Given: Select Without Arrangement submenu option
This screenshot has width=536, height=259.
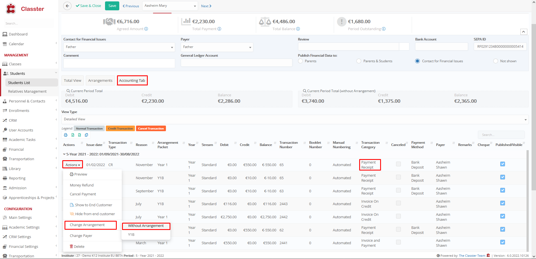Looking at the screenshot, I should [x=146, y=226].
